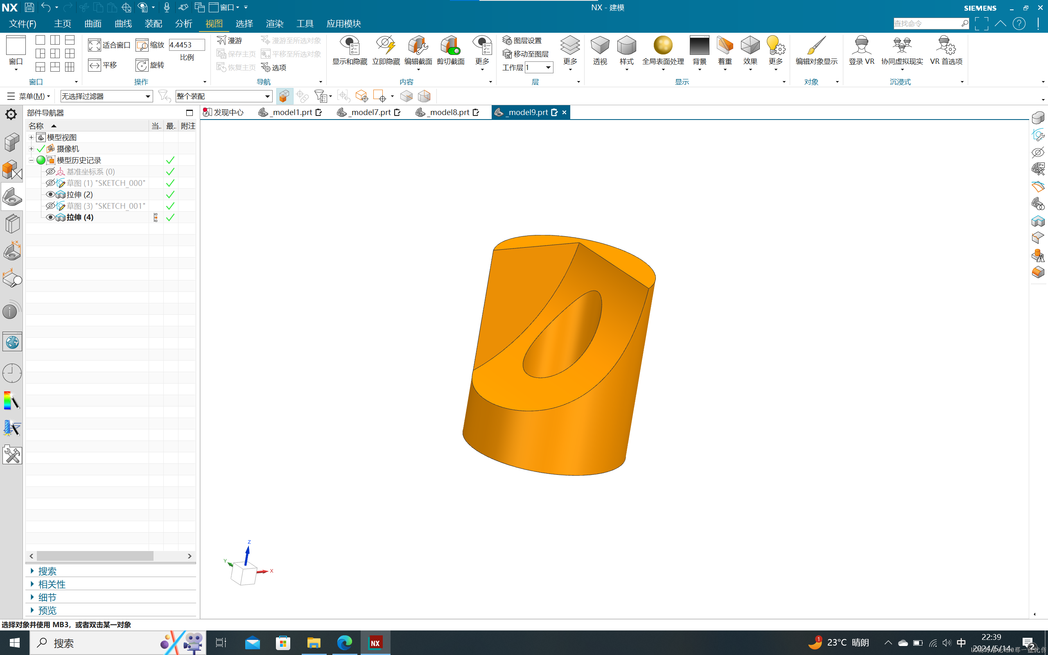1048x655 pixels.
Task: Toggle green check for 拉伸 (4) row
Action: tap(170, 217)
